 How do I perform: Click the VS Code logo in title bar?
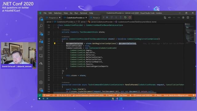40,13
